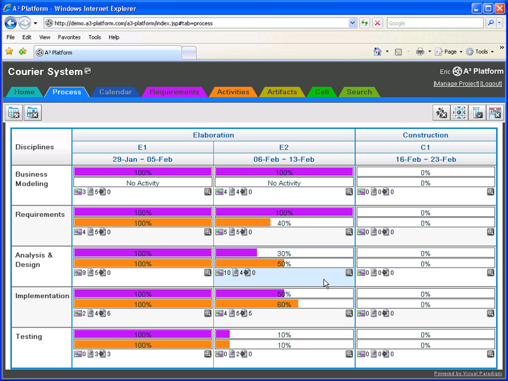Image resolution: width=508 pixels, height=381 pixels.
Task: Click the Logout link
Action: pos(491,84)
